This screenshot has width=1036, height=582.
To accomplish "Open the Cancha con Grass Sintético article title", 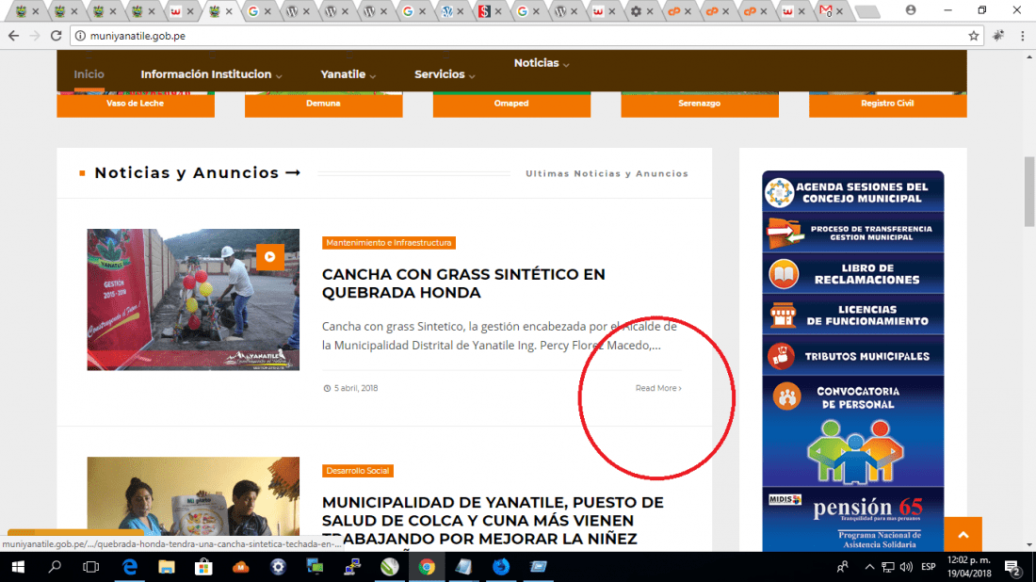I will pyautogui.click(x=463, y=283).
